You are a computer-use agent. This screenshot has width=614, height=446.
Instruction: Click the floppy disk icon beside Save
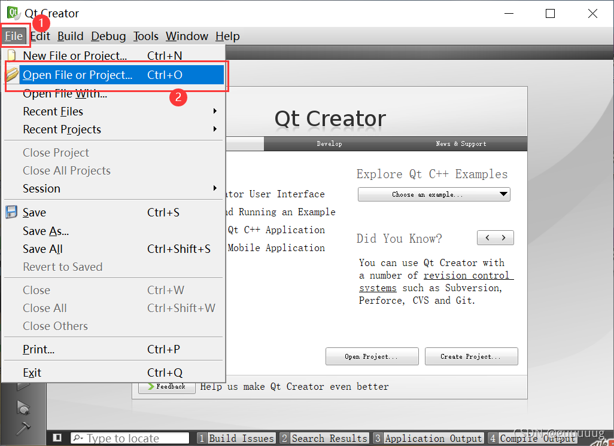11,212
